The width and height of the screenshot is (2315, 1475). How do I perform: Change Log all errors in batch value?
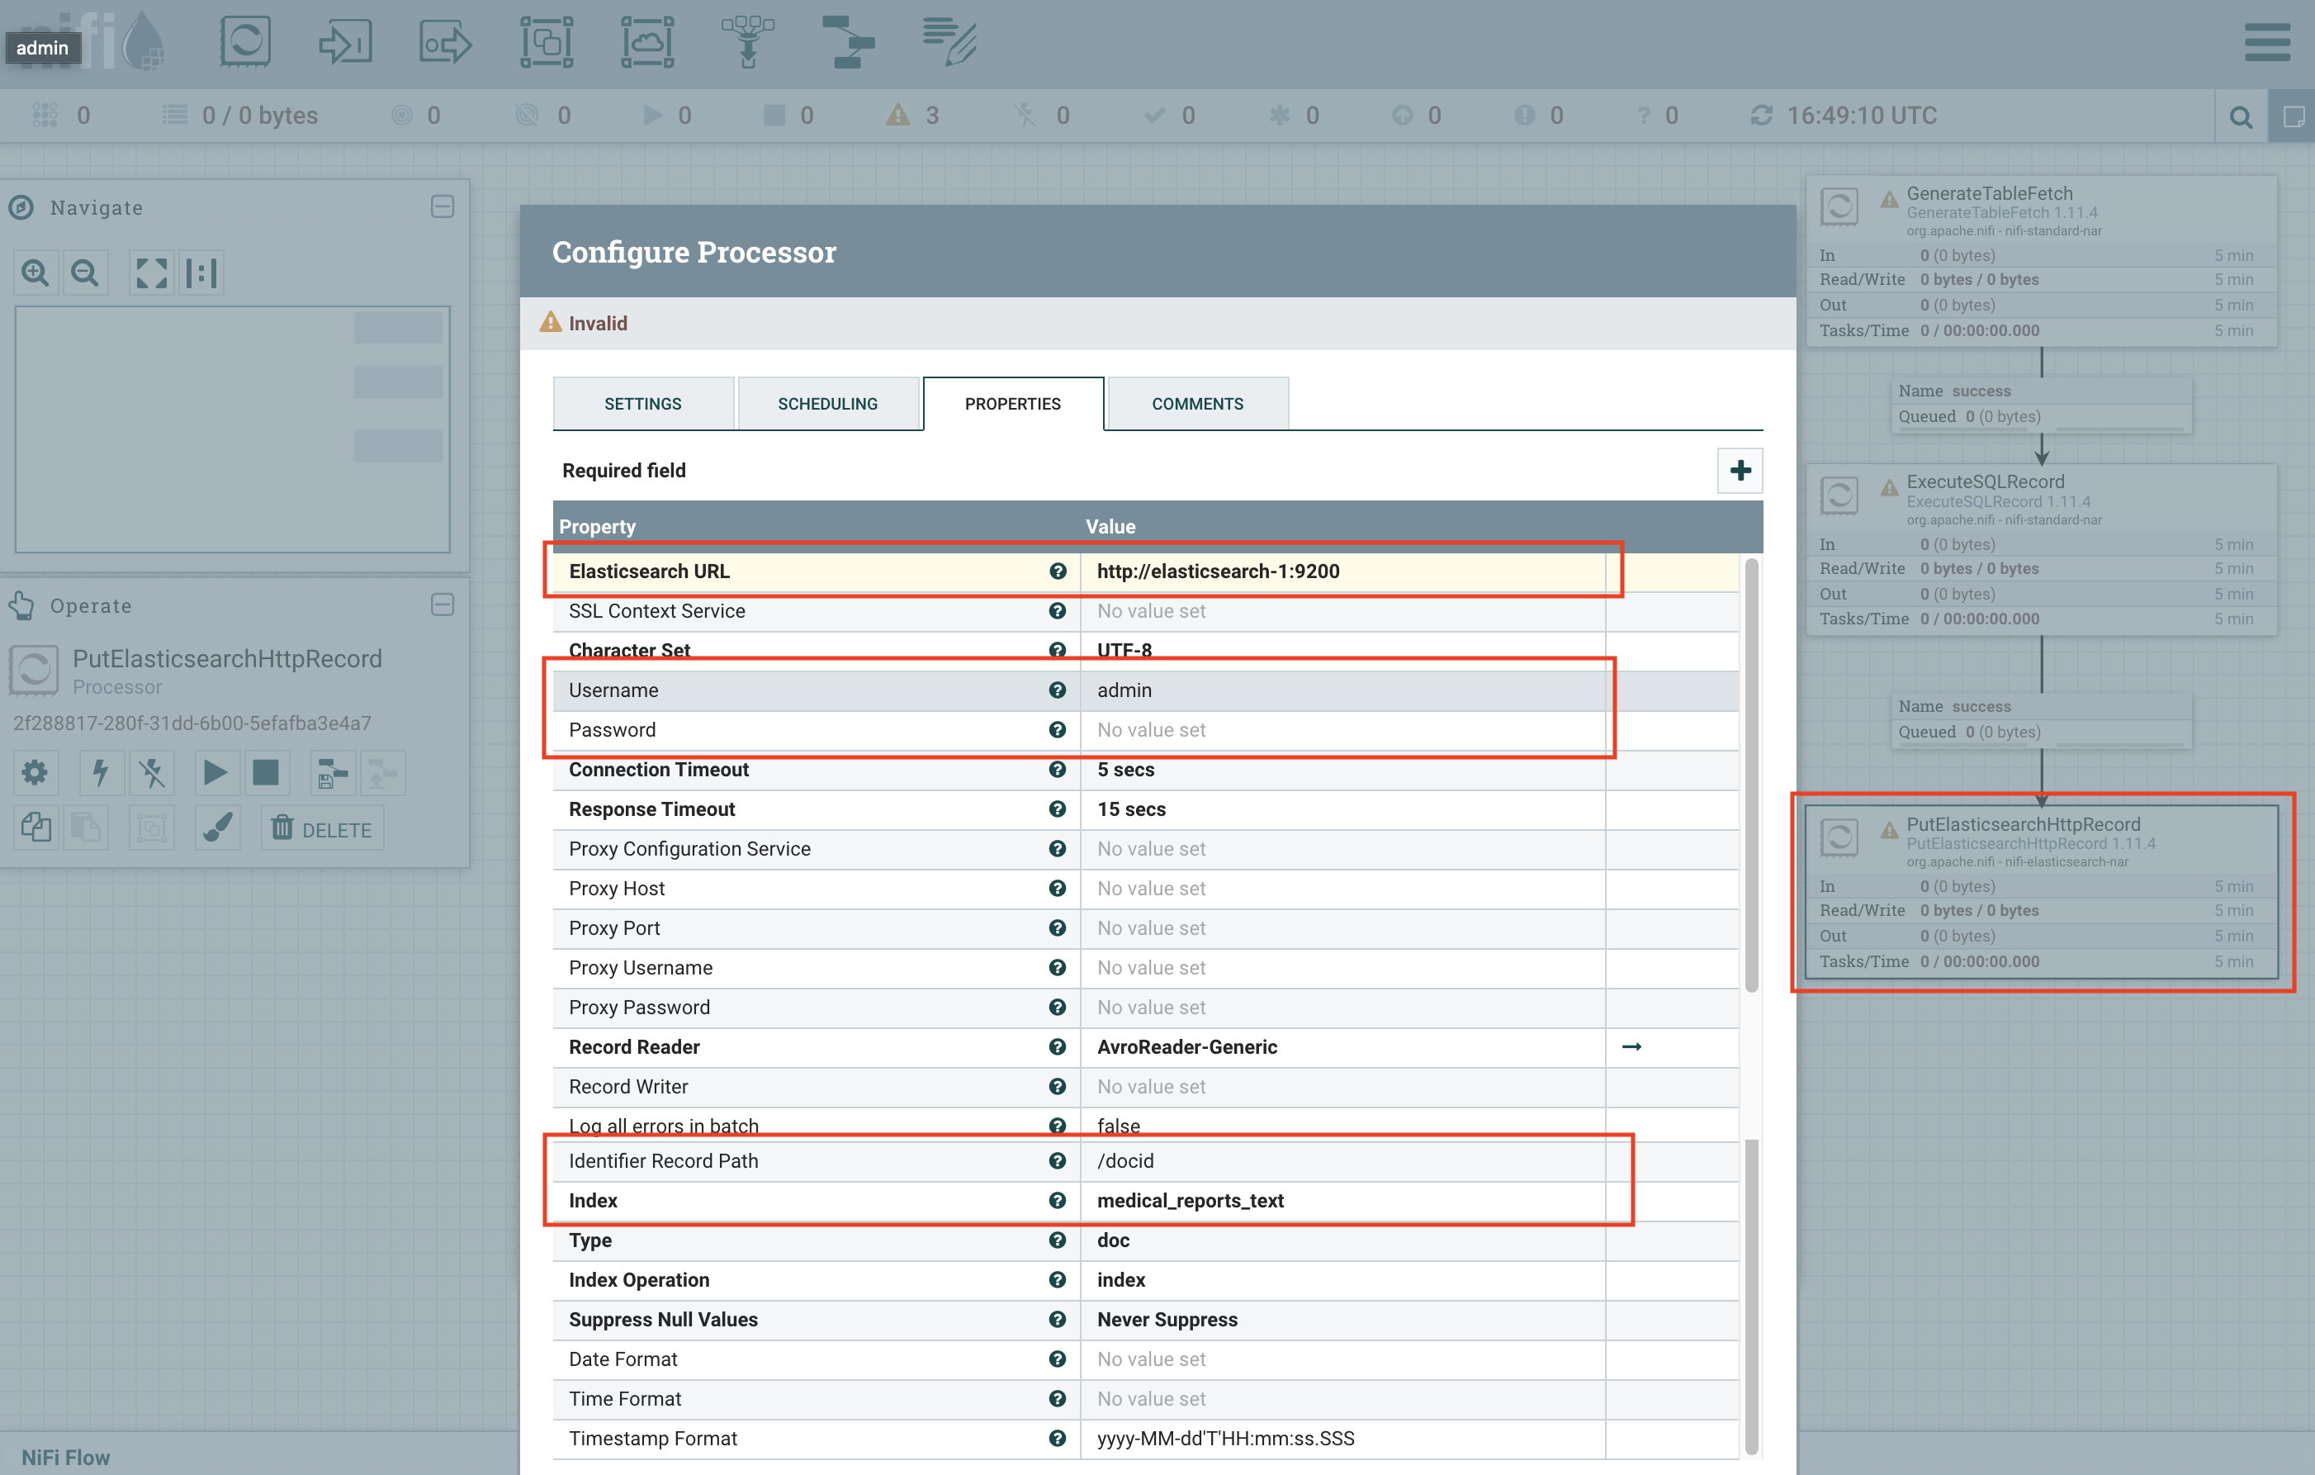[x=1343, y=1125]
